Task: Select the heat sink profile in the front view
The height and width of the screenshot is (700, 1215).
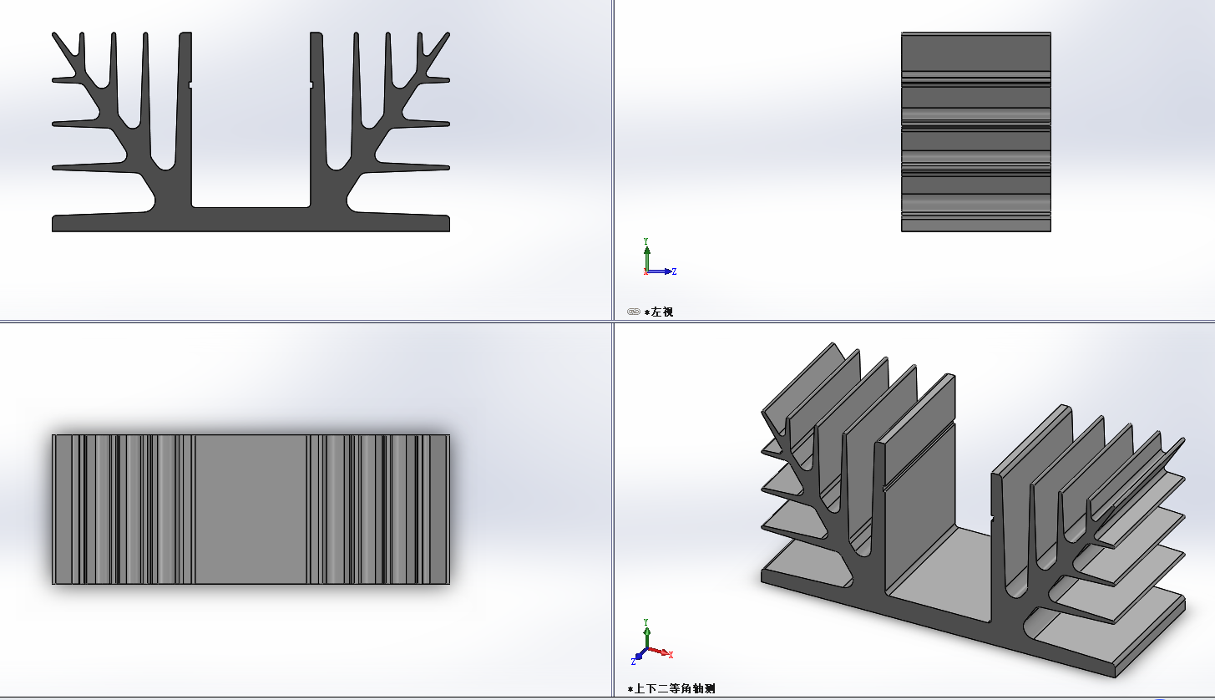Action: (251, 132)
